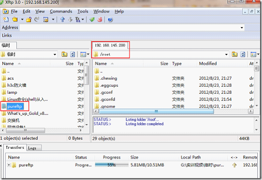Sort remote pane by Modified column
262x180 pixels.
pos(222,64)
